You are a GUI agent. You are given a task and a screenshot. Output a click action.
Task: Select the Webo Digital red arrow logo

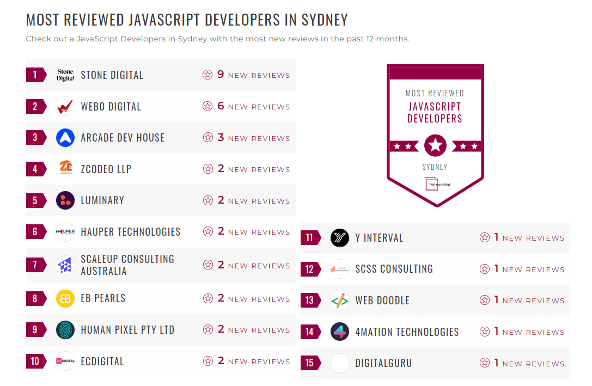(65, 106)
